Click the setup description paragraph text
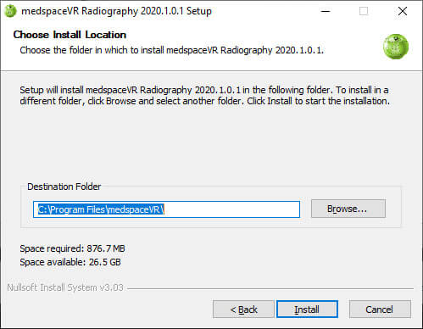Image resolution: width=423 pixels, height=329 pixels. [x=204, y=96]
